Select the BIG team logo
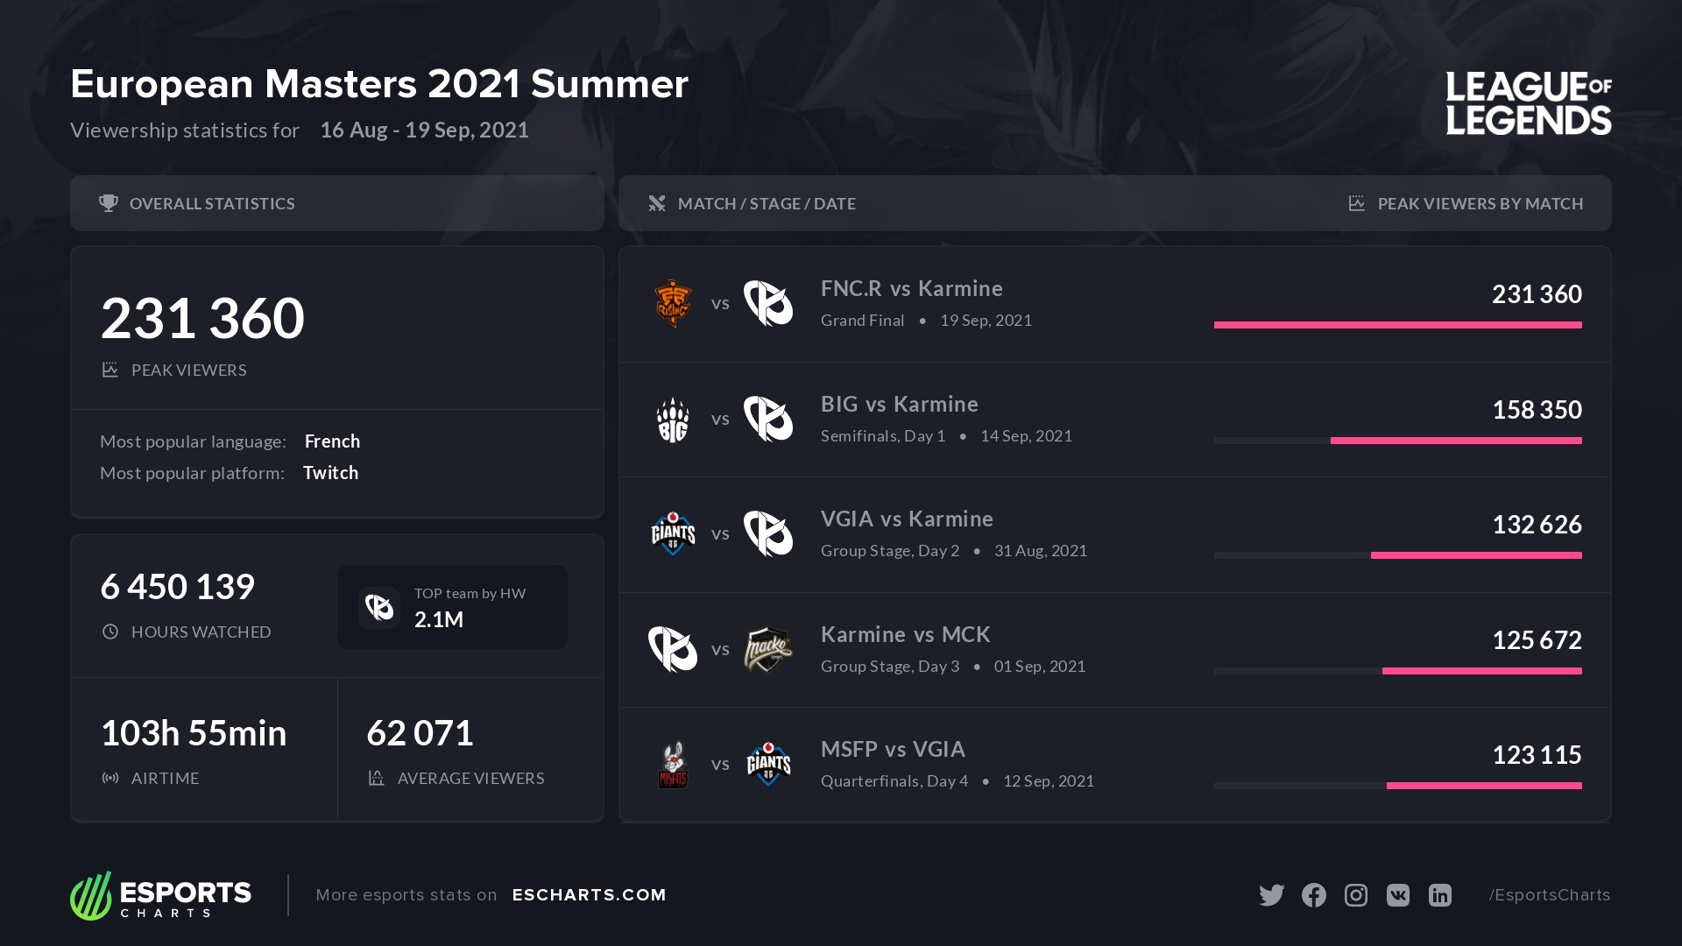Image resolution: width=1682 pixels, height=946 pixels. [673, 420]
